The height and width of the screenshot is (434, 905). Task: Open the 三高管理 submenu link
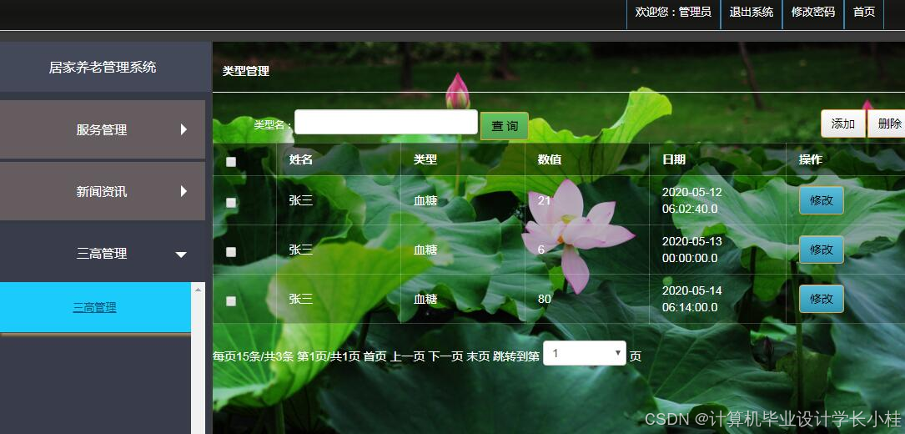pyautogui.click(x=94, y=307)
